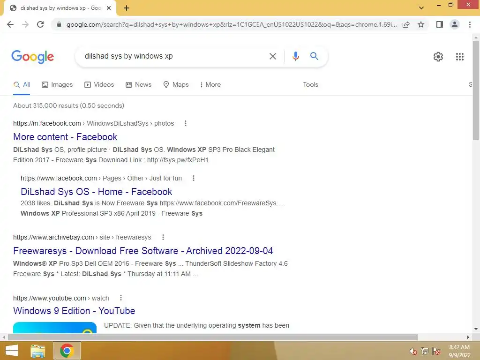480x360 pixels.
Task: Go to the Google logo homepage
Action: pos(32,57)
